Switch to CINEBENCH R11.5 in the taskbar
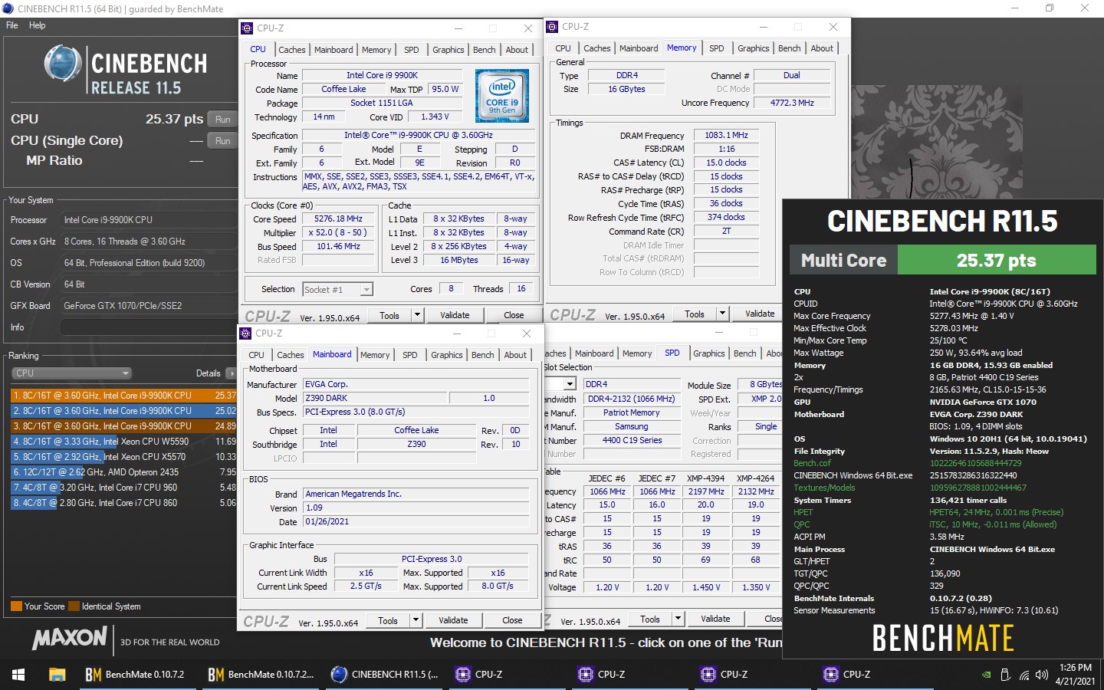1104x690 pixels. tap(385, 675)
